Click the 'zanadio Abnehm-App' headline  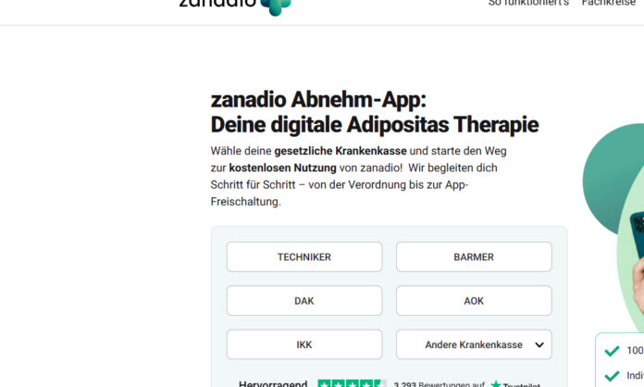point(318,99)
